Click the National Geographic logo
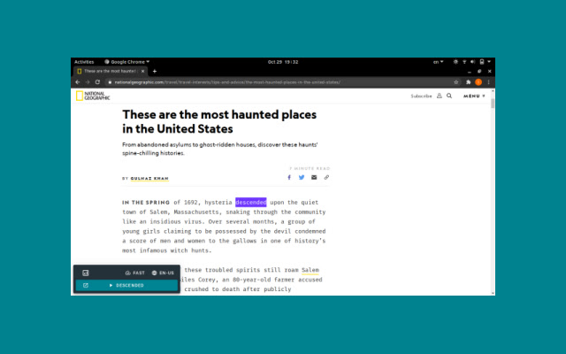The width and height of the screenshot is (566, 354). point(93,96)
